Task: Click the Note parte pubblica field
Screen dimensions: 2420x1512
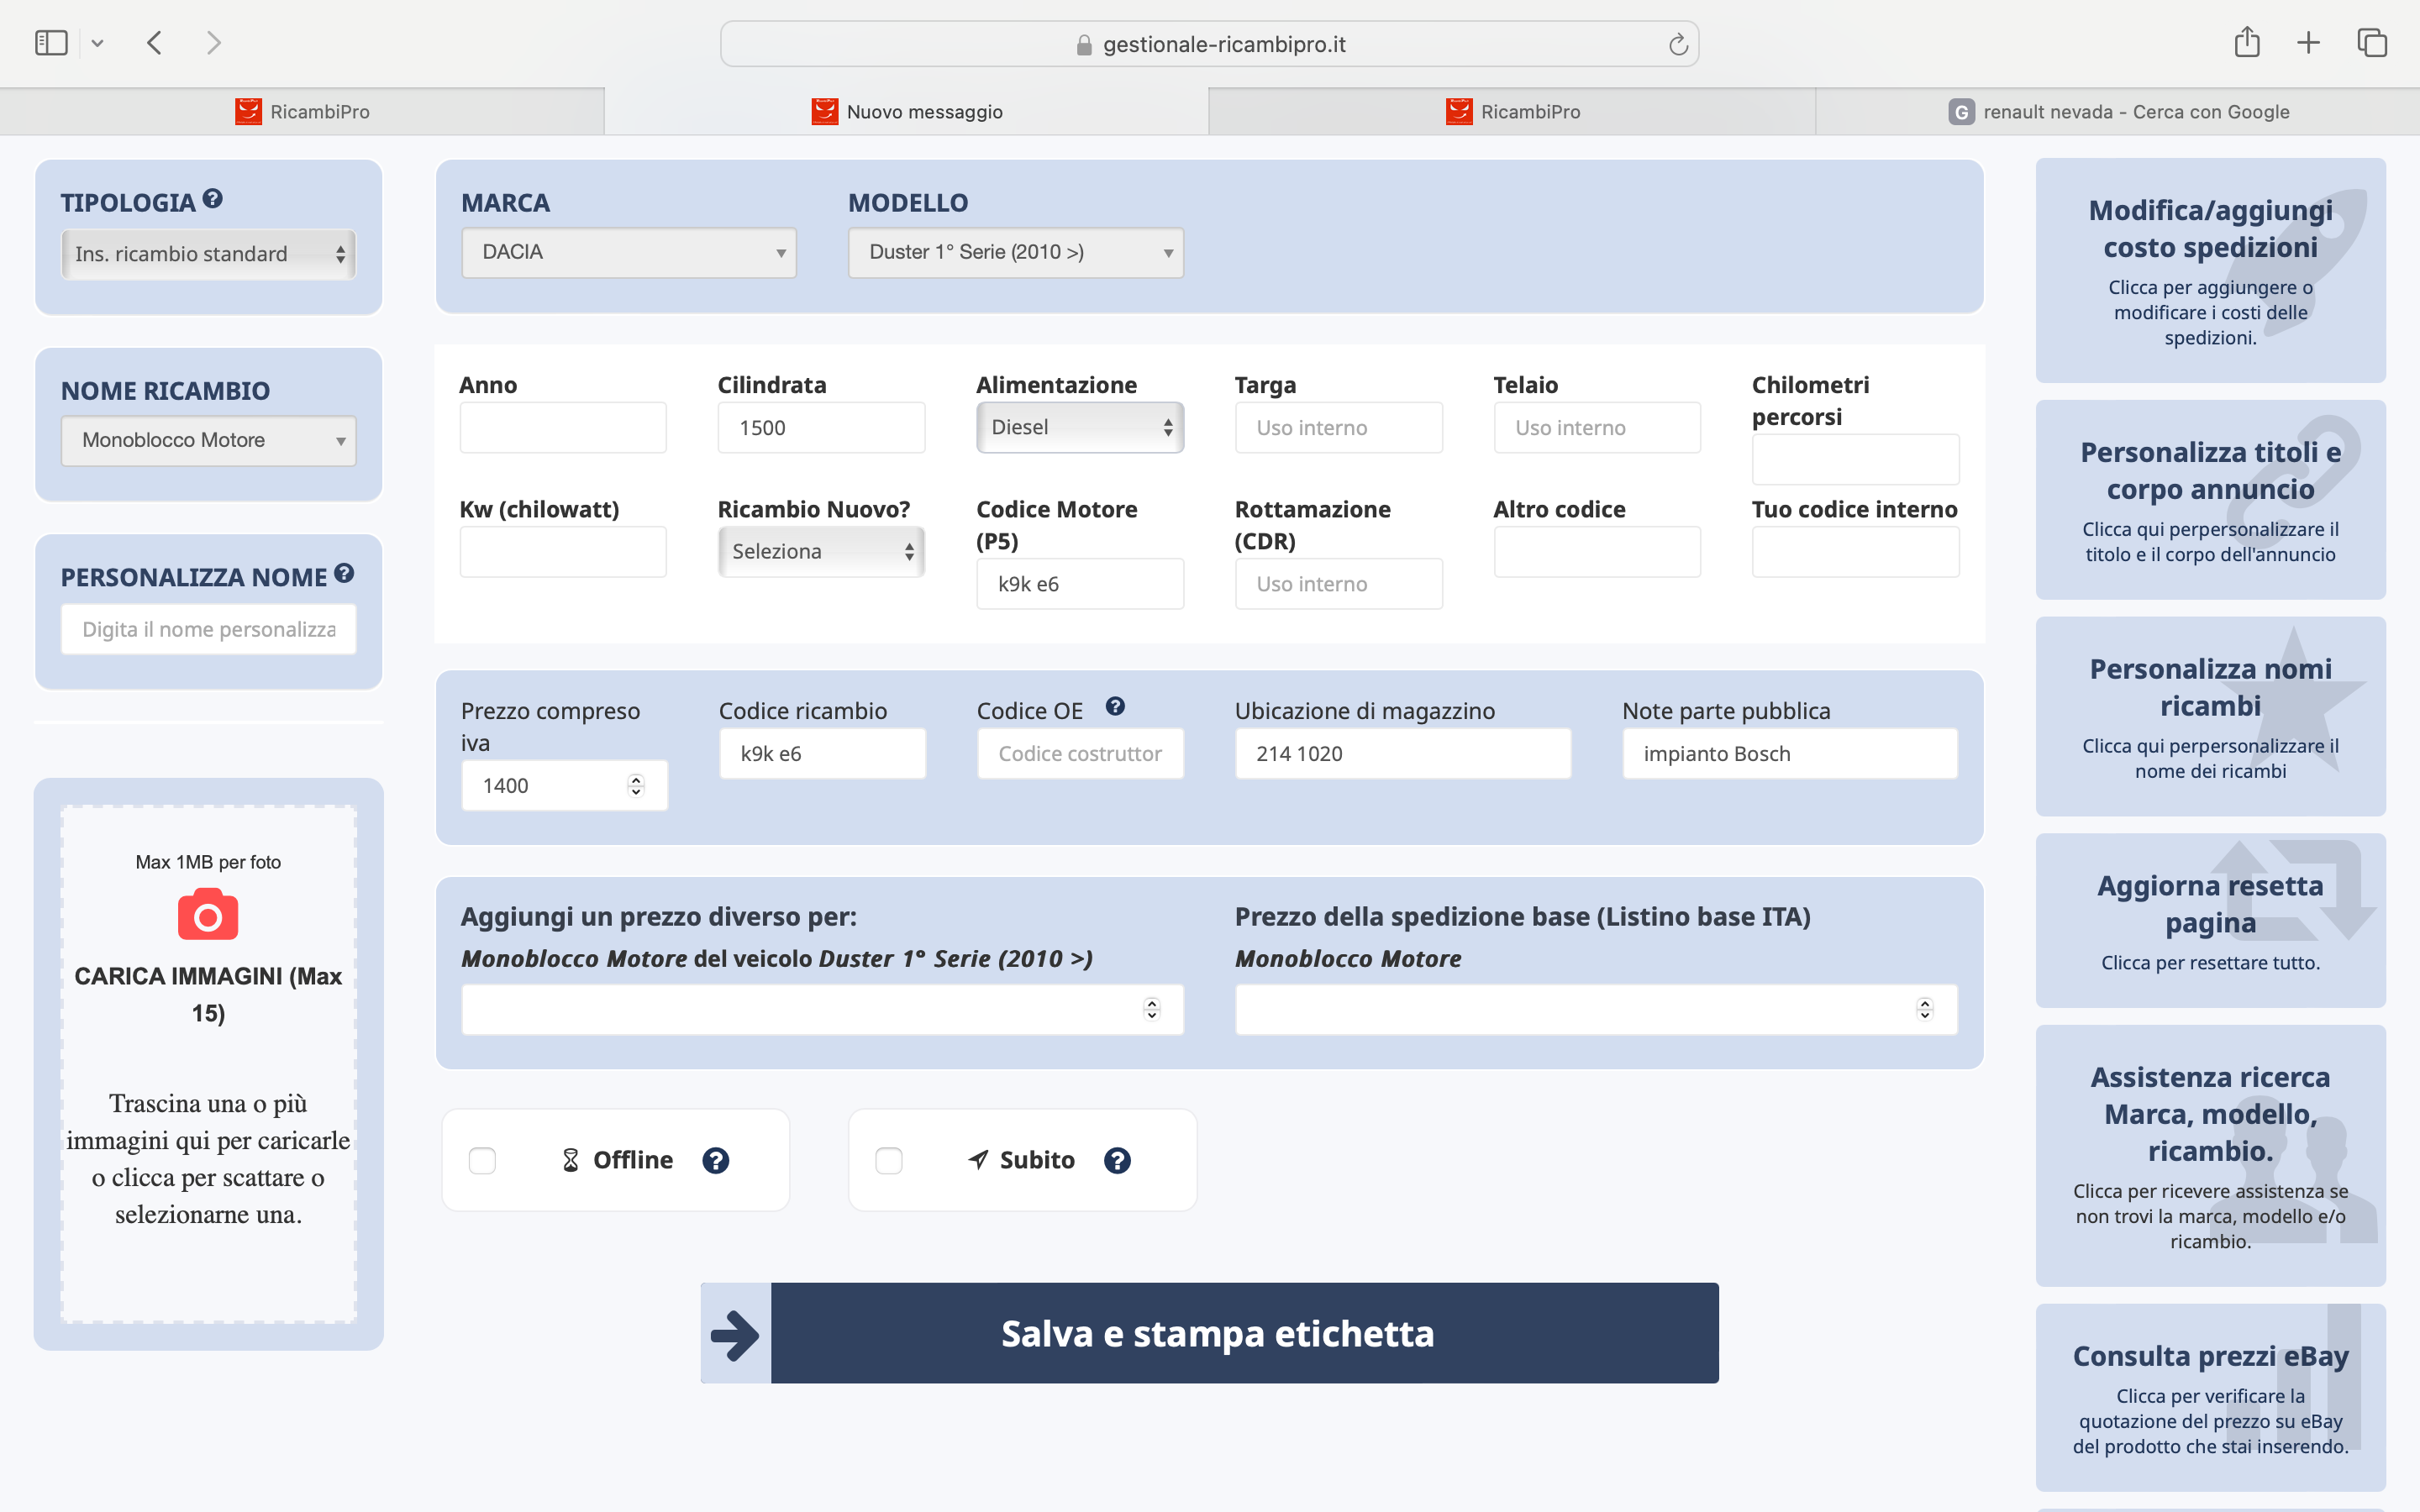Action: [1790, 754]
